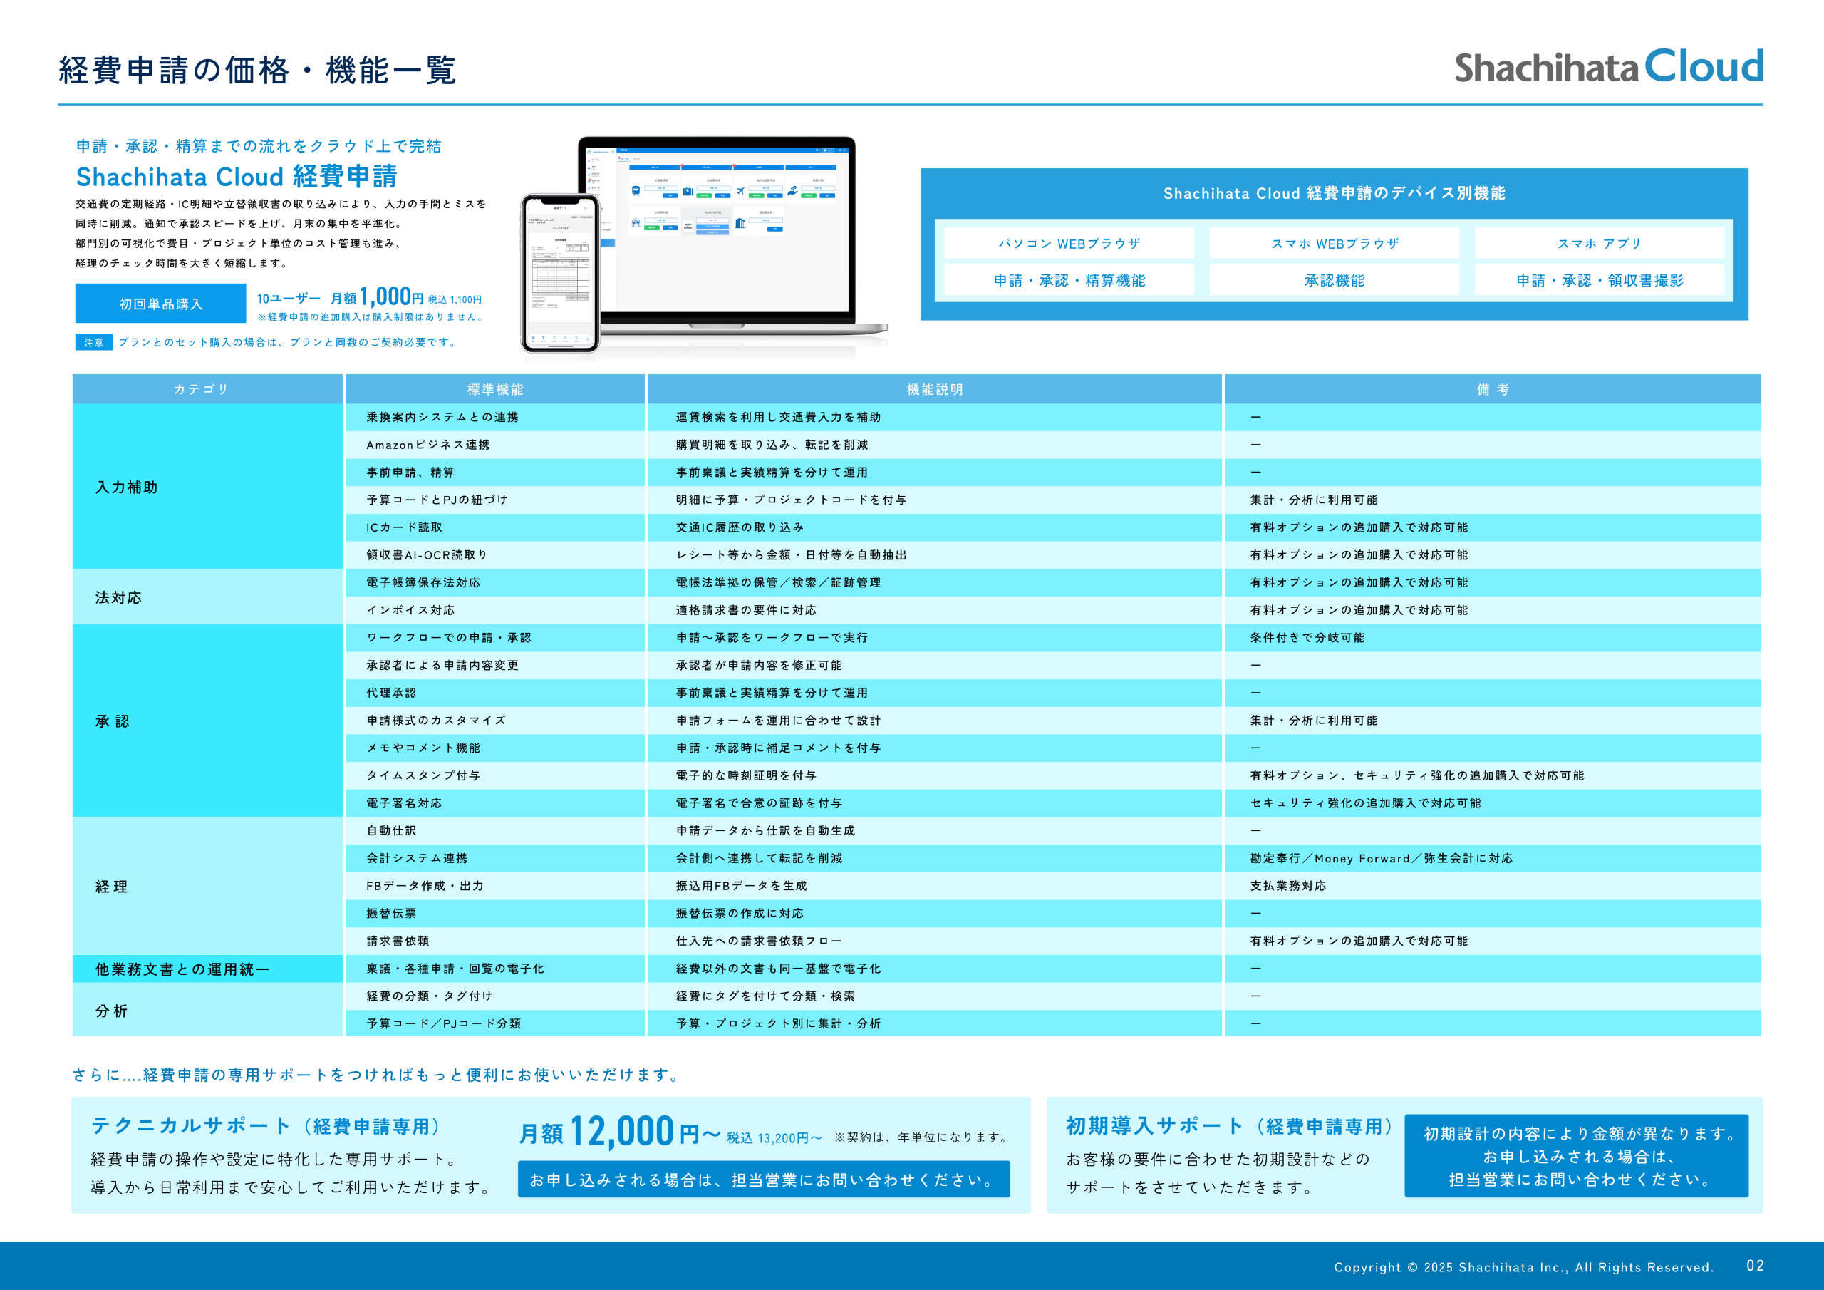Click the 標準機能 column header
1824x1290 pixels.
tap(495, 389)
